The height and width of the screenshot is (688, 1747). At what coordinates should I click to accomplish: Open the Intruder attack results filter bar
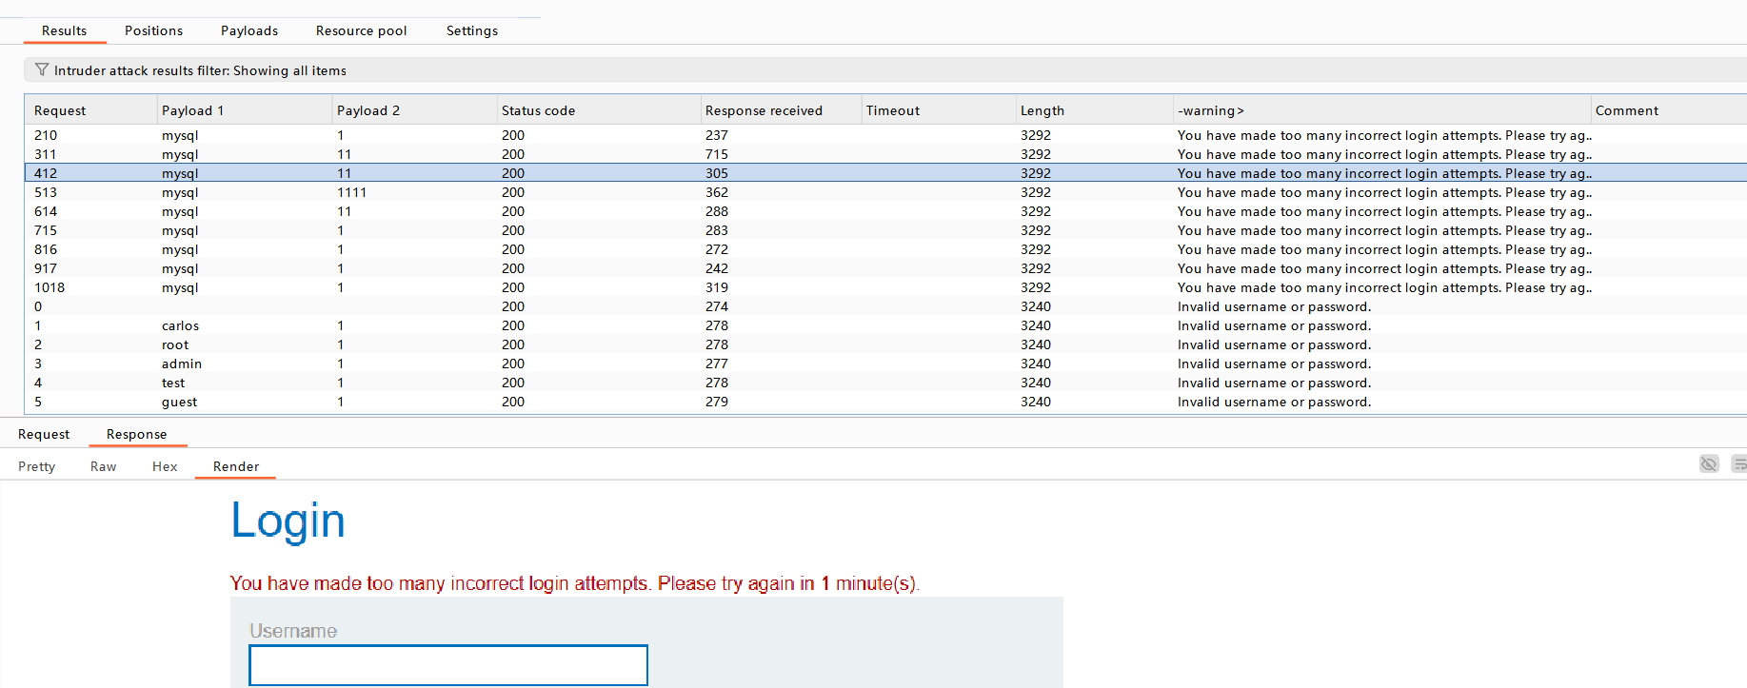click(200, 70)
